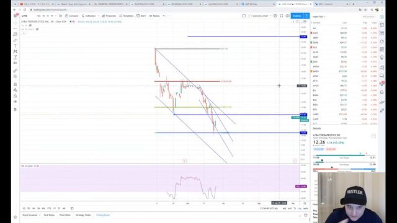Click the Add symbol field
This screenshot has width=397, height=223.
click(x=368, y=17)
